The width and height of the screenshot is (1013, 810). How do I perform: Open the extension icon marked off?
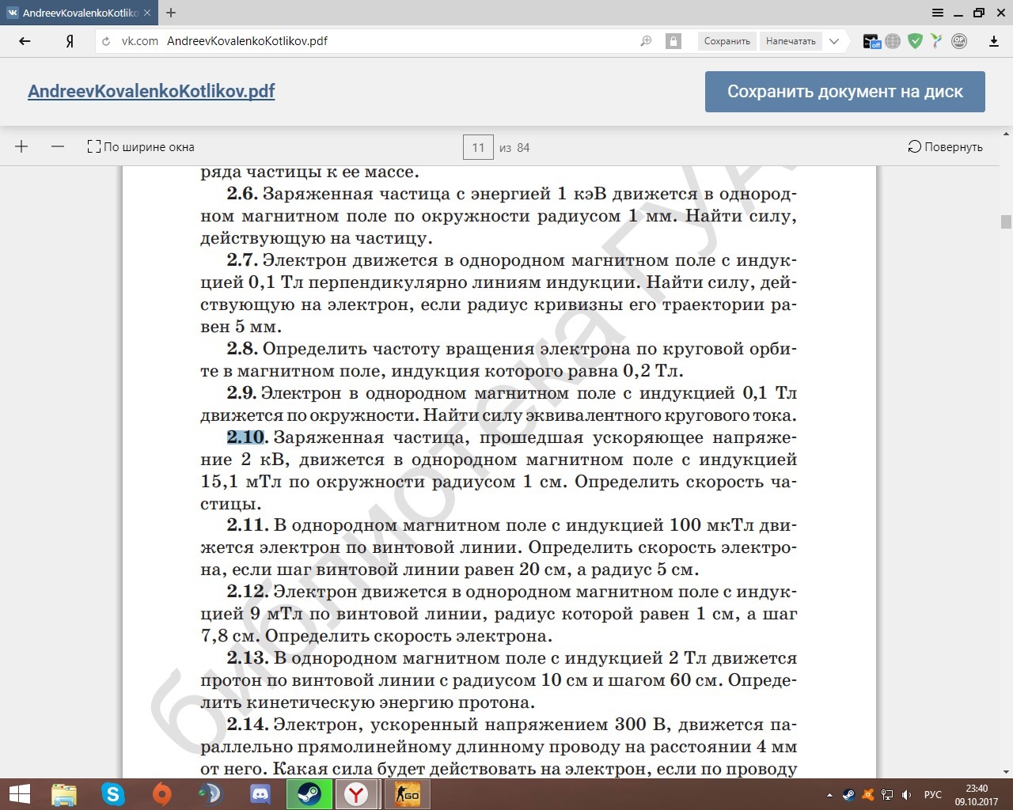(871, 41)
